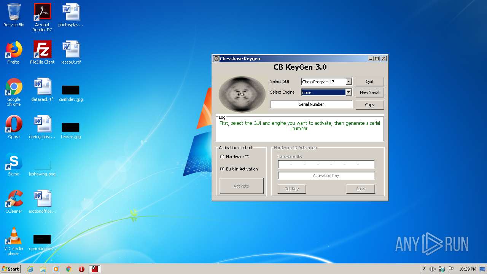Click the network tray icon
The width and height of the screenshot is (487, 274).
point(442,269)
